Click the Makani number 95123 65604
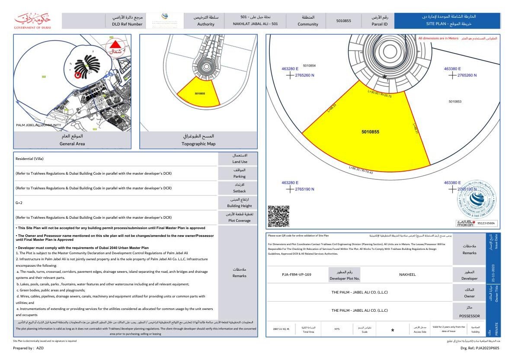 point(486,224)
